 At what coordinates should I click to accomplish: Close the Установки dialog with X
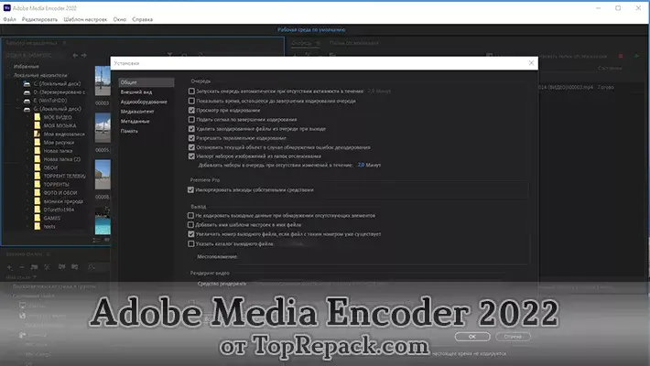pos(531,63)
